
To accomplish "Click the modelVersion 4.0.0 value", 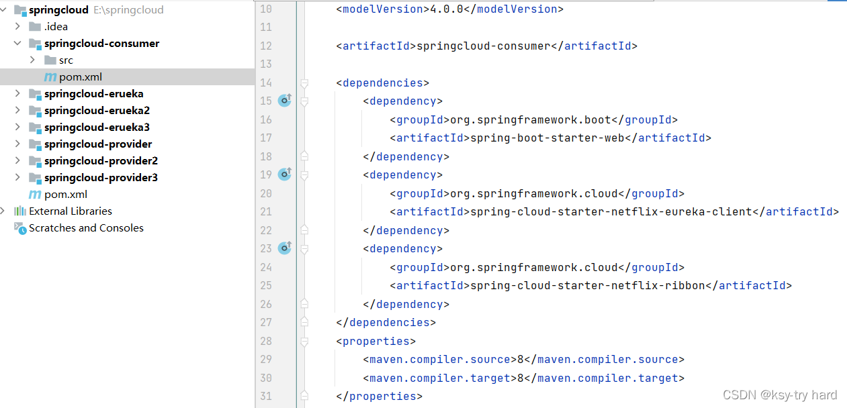I will tap(447, 9).
